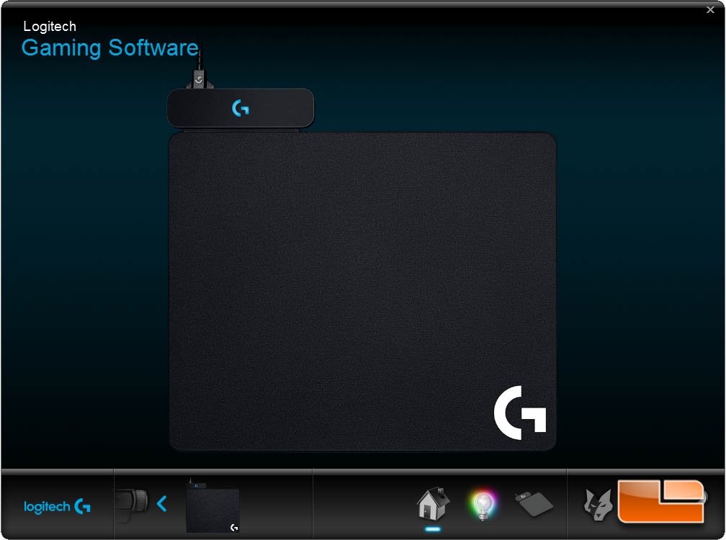Image resolution: width=726 pixels, height=540 pixels.
Task: Click the blue G logo on the PowerPlay module
Action: pyautogui.click(x=241, y=108)
